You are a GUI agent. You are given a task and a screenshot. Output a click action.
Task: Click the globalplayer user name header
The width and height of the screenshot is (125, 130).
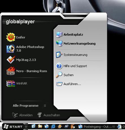[x=20, y=22]
